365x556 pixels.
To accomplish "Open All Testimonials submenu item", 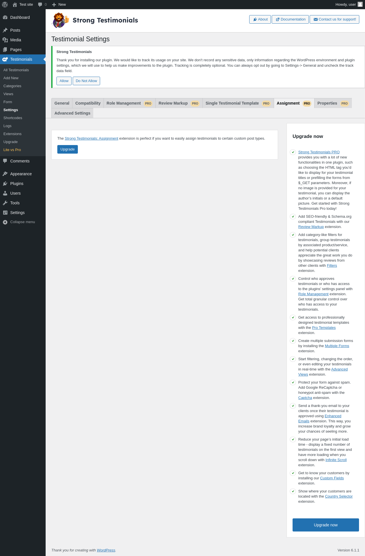I will tap(16, 70).
